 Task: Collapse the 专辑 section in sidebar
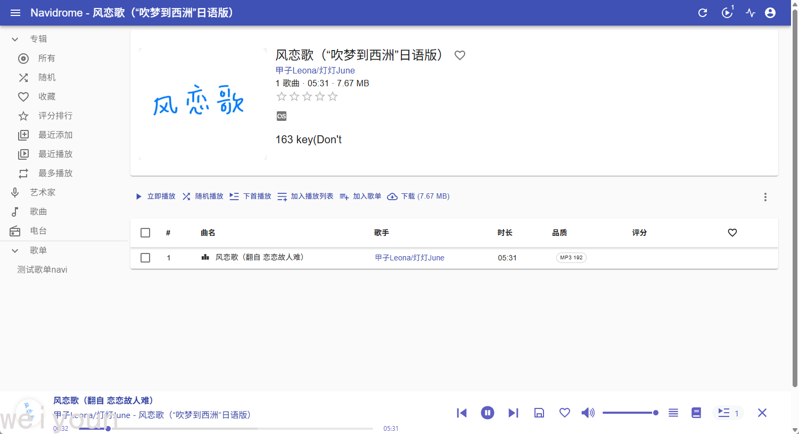coord(15,39)
